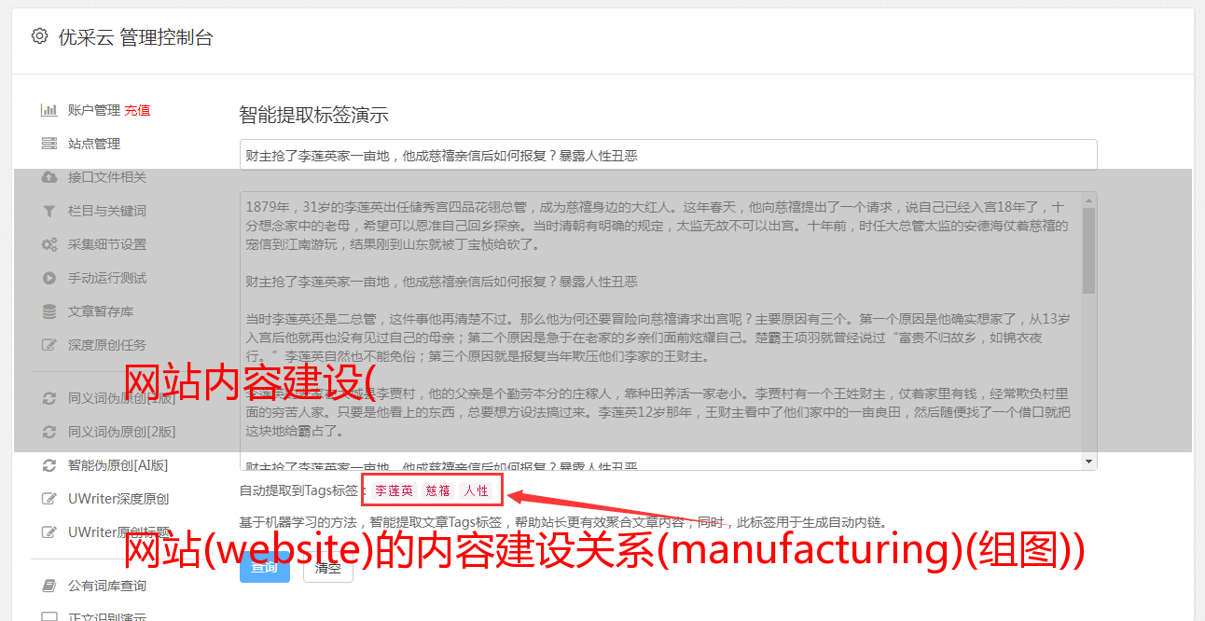This screenshot has width=1205, height=621.
Task: Click the blue 查询 button
Action: [x=265, y=566]
